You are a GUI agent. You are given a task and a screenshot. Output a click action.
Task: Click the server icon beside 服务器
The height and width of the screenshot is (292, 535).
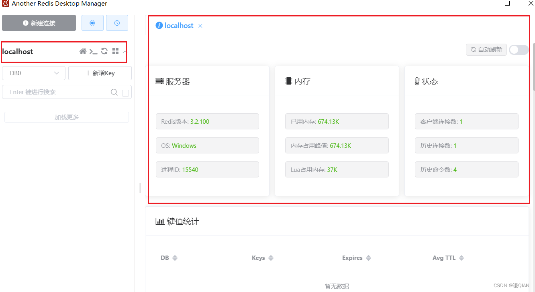coord(159,81)
